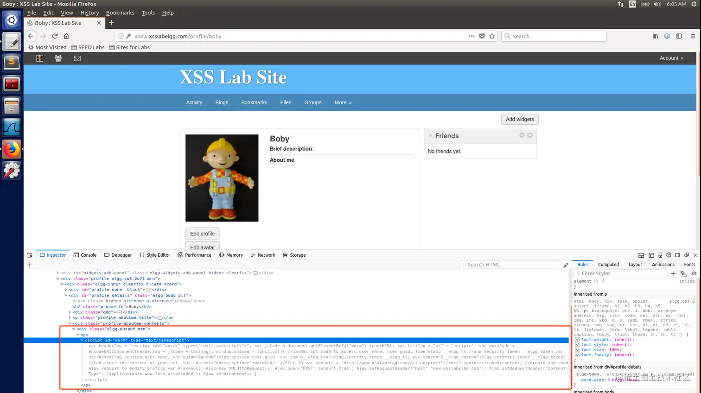Disable the font-weight: inherit declaration
The height and width of the screenshot is (393, 701).
(577, 340)
